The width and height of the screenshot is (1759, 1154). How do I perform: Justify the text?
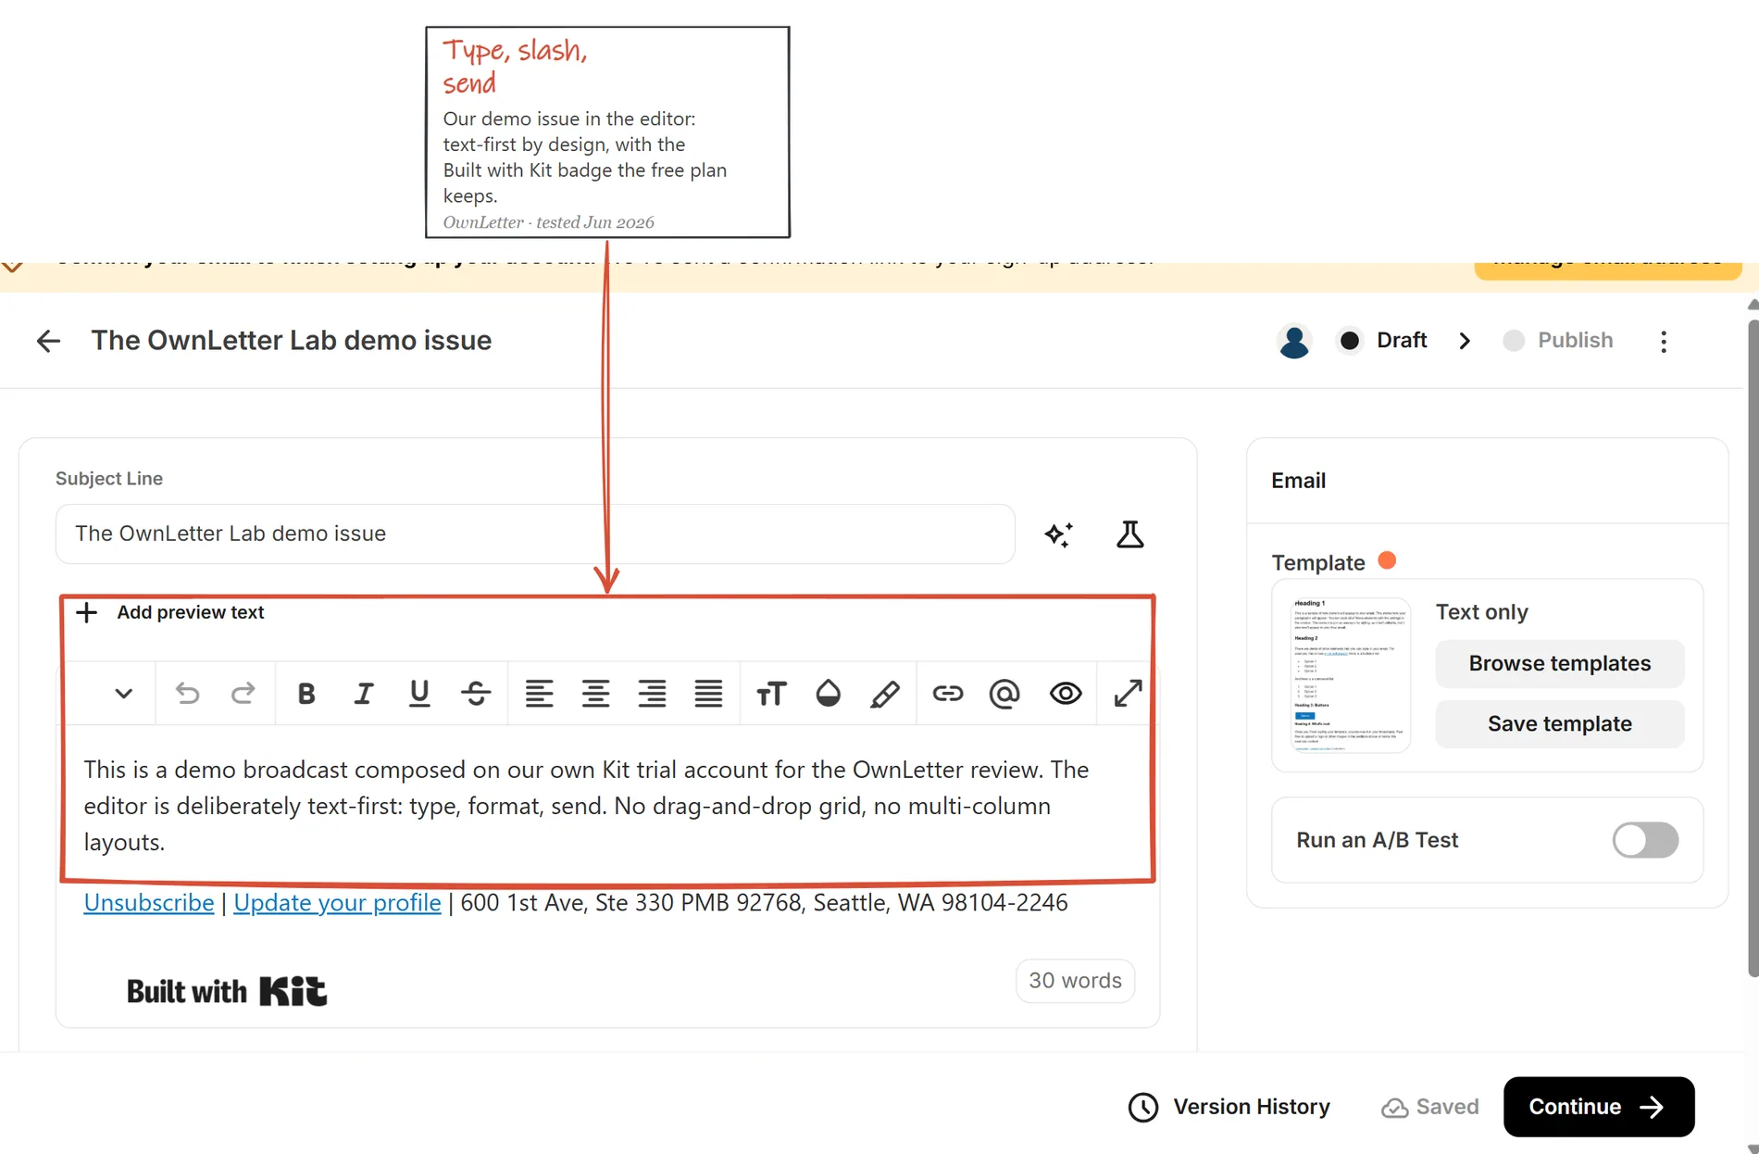point(708,693)
